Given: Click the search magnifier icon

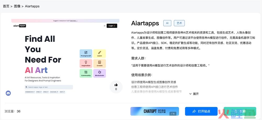Looking at the screenshot, I should tap(26, 87).
